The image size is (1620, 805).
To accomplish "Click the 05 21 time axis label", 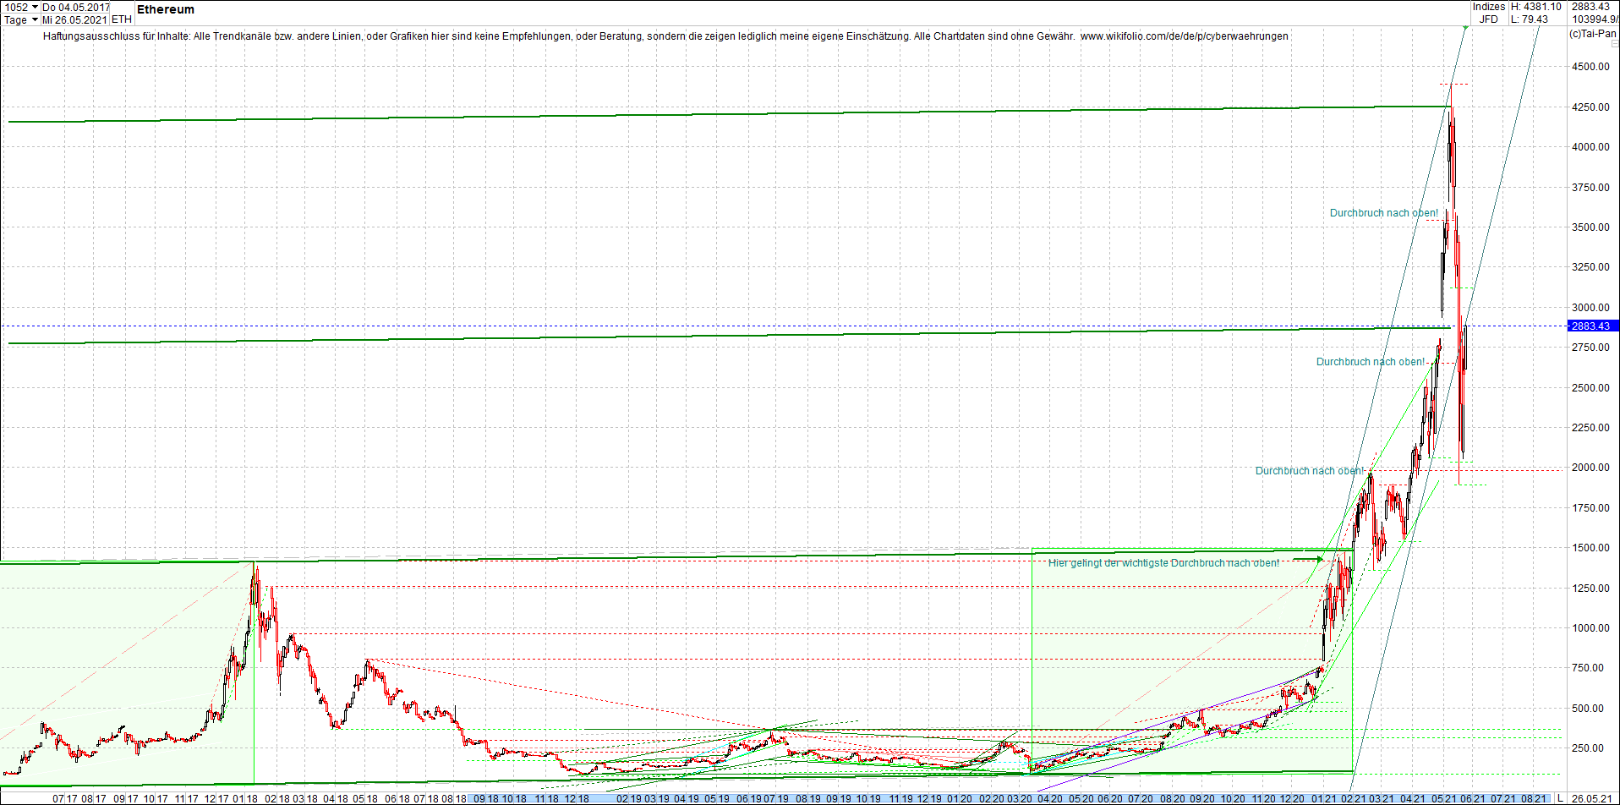I will pos(1444,798).
